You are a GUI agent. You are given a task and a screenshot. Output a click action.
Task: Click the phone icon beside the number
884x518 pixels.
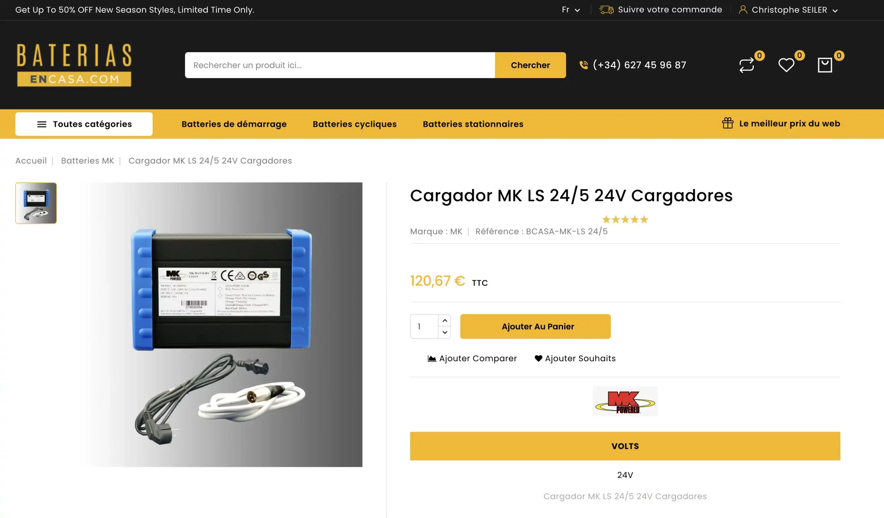click(584, 65)
